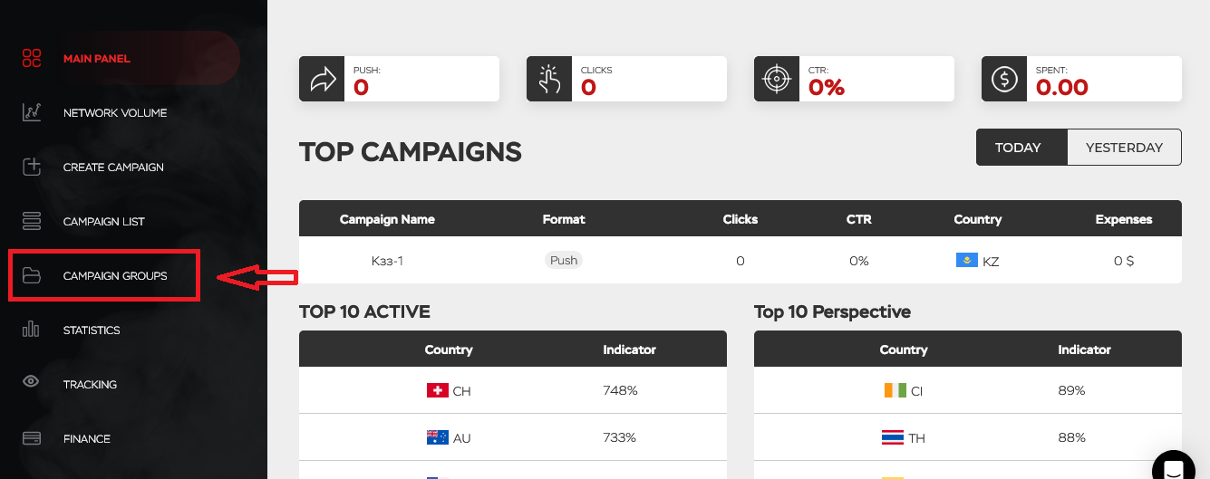
Task: Select the CH country row in Top 10 Active
Action: (x=513, y=390)
